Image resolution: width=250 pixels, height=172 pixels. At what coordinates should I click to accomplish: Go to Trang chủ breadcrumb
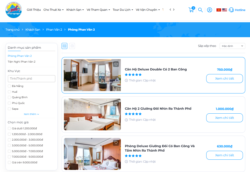coord(12,30)
